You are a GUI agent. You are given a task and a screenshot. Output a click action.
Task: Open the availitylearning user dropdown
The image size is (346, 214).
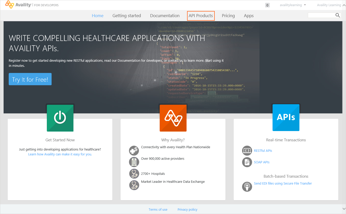[293, 5]
